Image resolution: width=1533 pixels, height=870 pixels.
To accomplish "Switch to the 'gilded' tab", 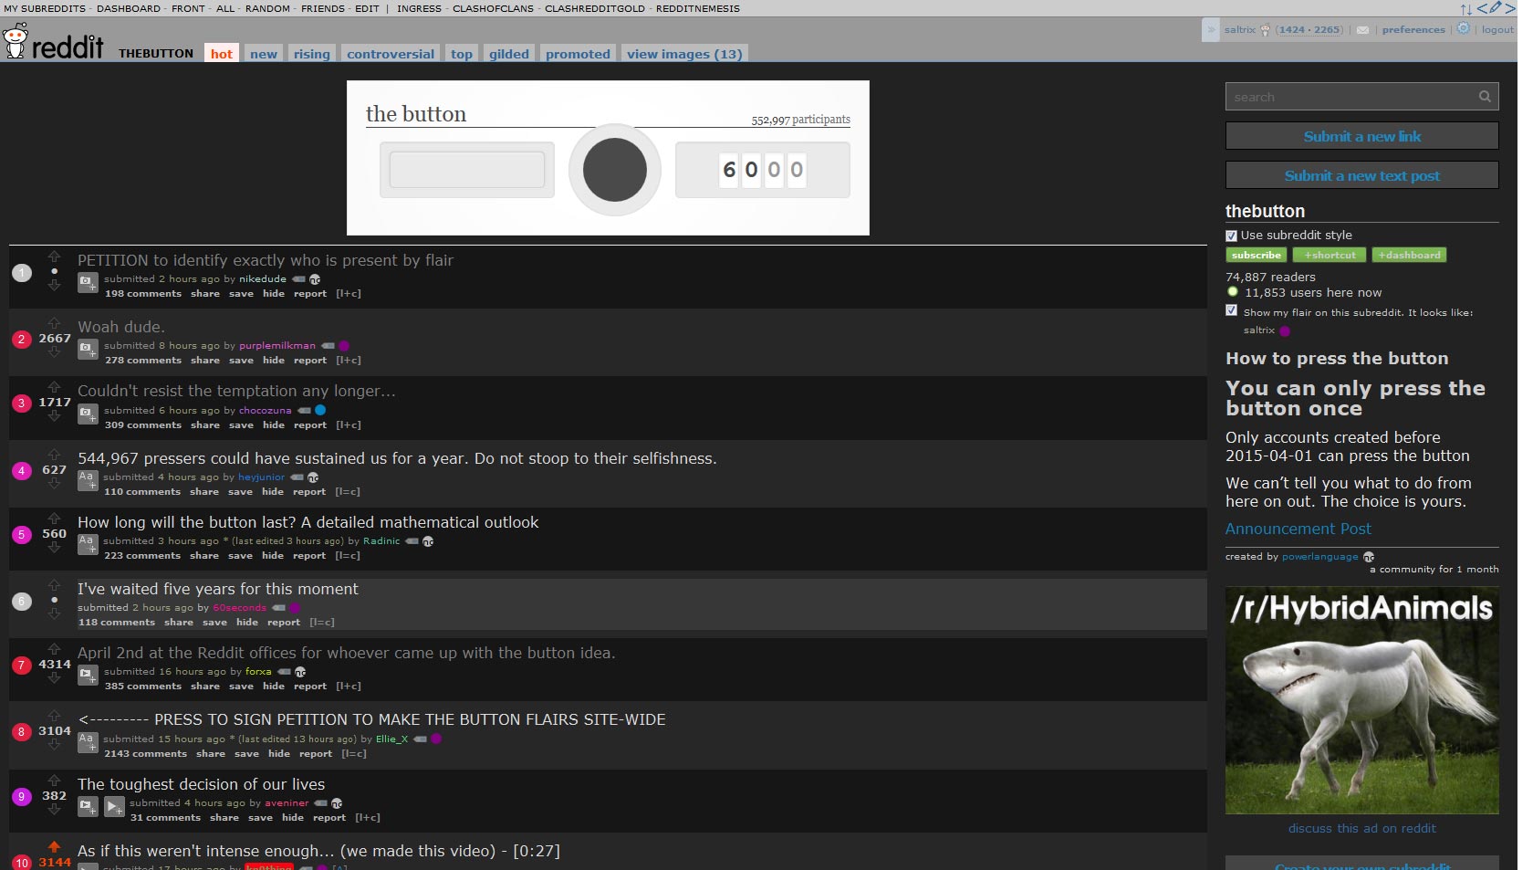I will pos(509,54).
